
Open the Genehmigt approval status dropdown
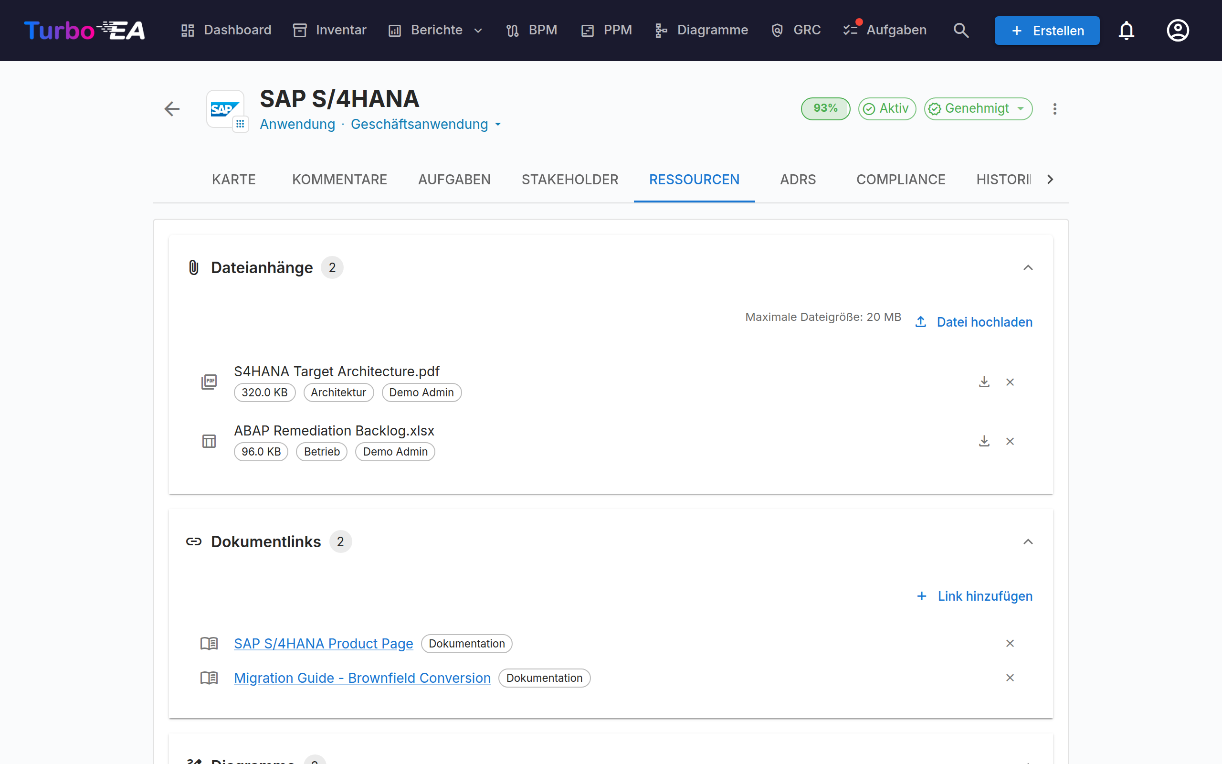pos(978,109)
